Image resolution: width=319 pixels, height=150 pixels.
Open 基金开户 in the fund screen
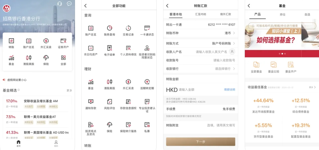[291, 67]
